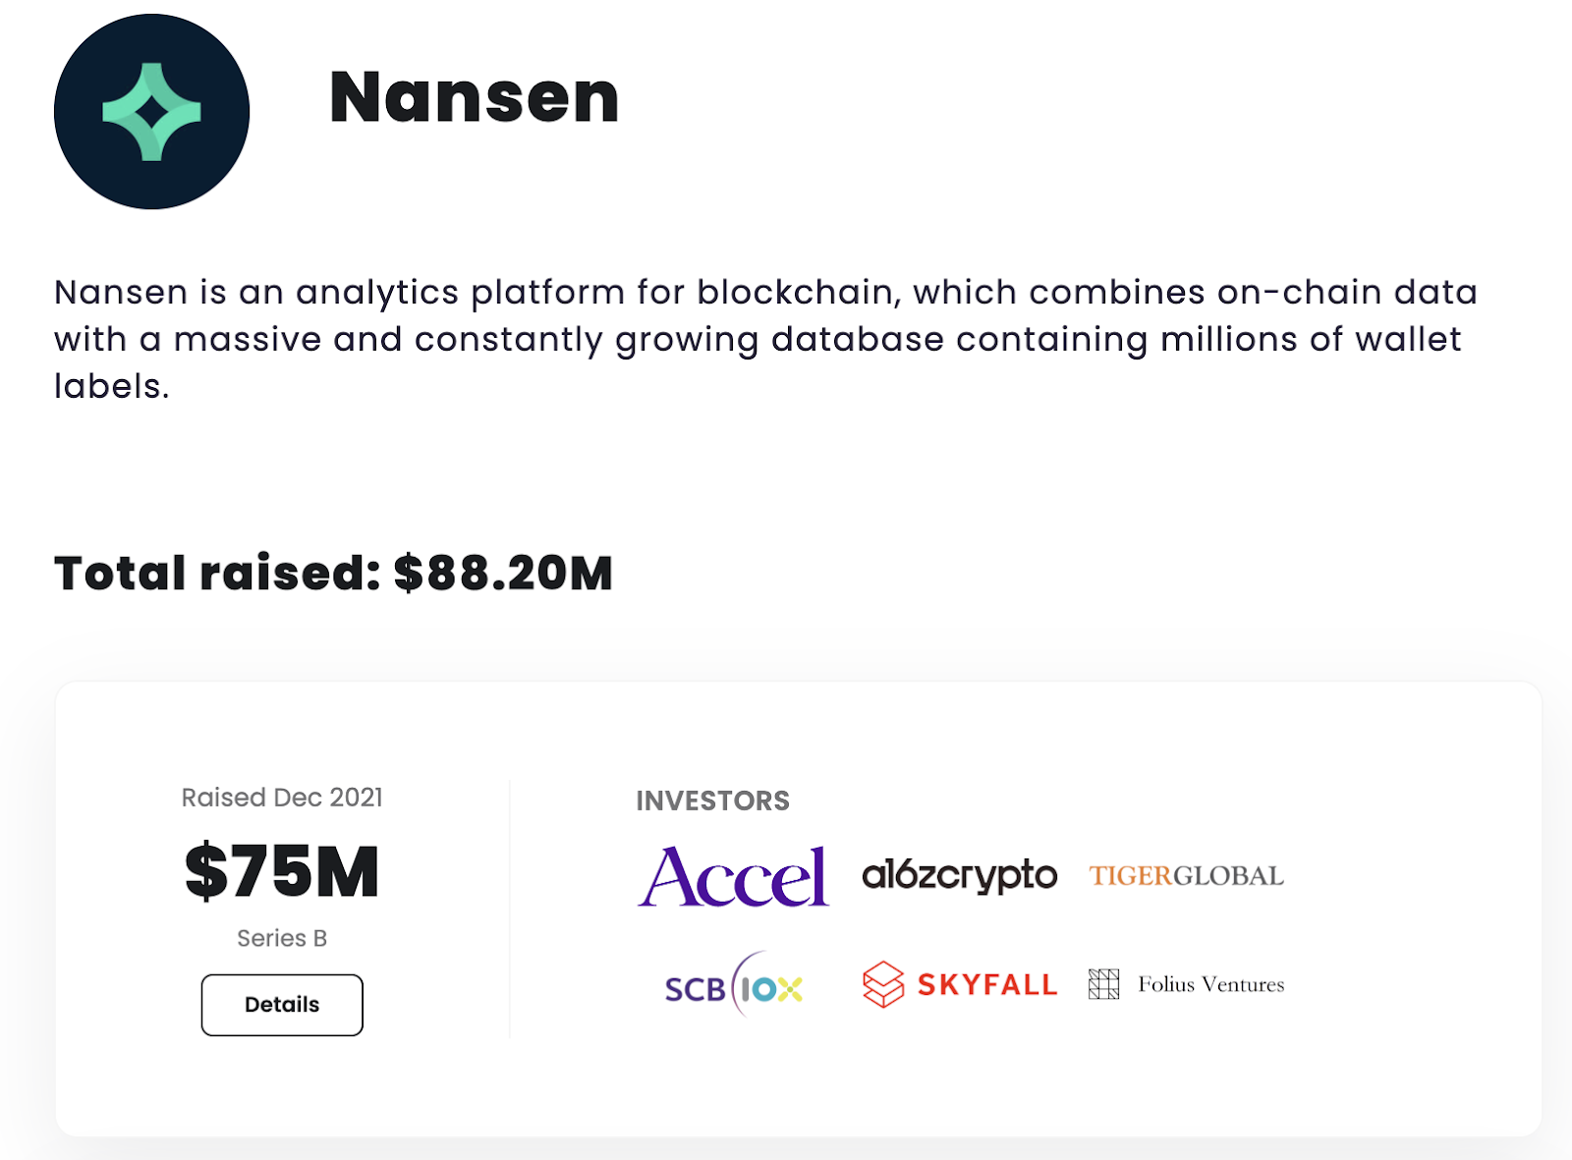Viewport: 1572px width, 1160px height.
Task: Click the 'Raised Dec 2021' date label
Action: click(x=282, y=798)
